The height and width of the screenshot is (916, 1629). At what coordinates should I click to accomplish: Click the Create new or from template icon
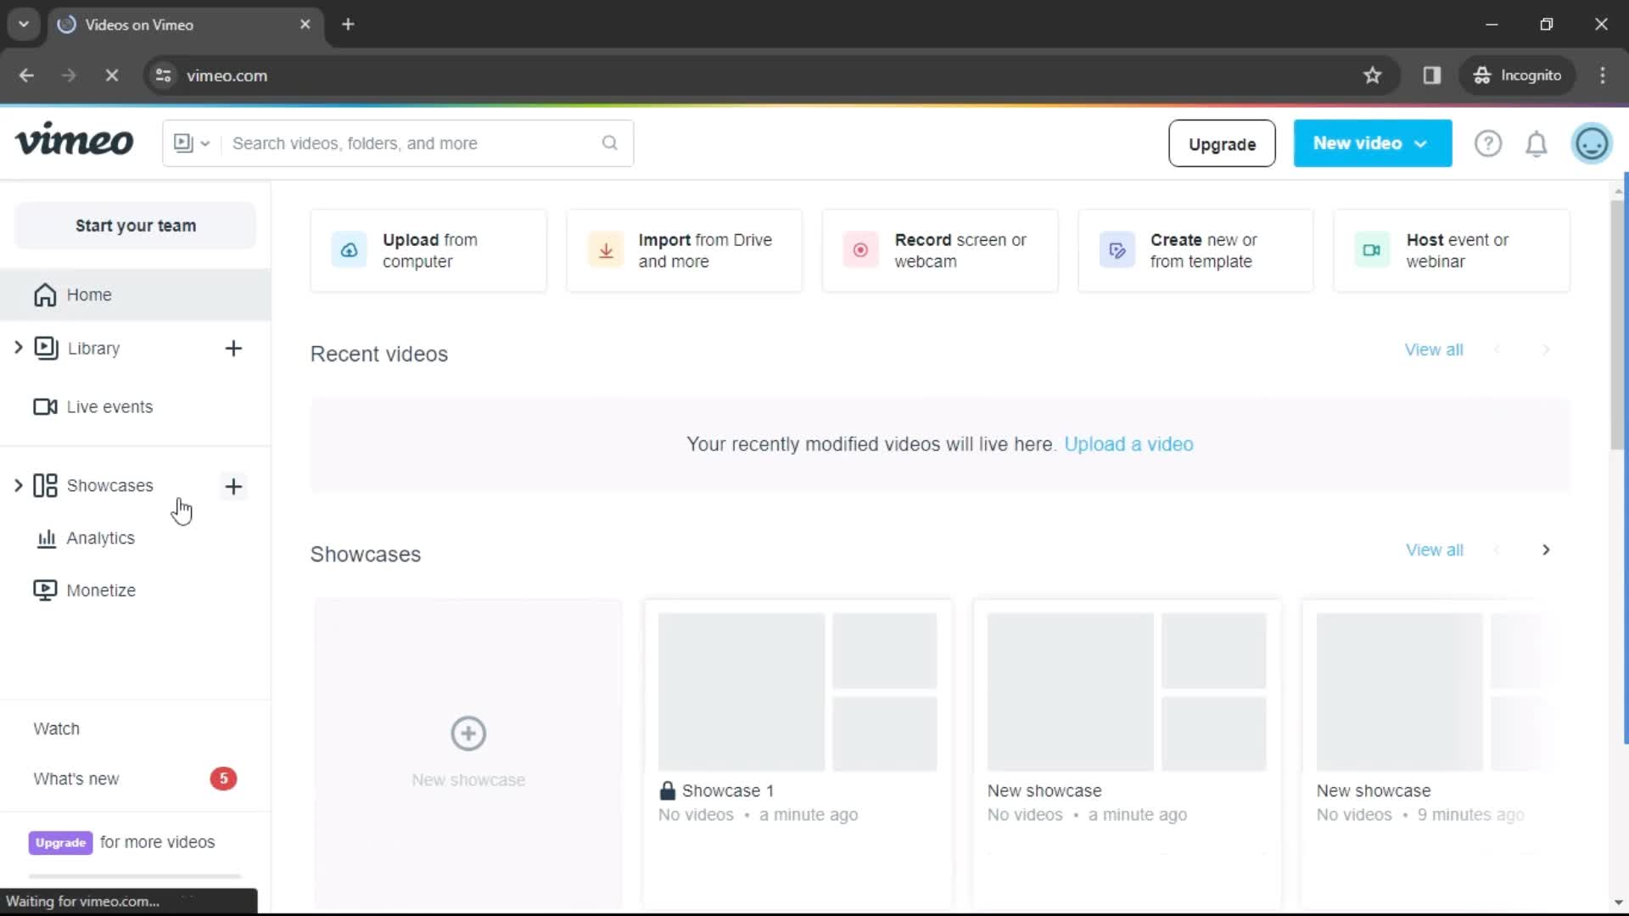[x=1117, y=249]
